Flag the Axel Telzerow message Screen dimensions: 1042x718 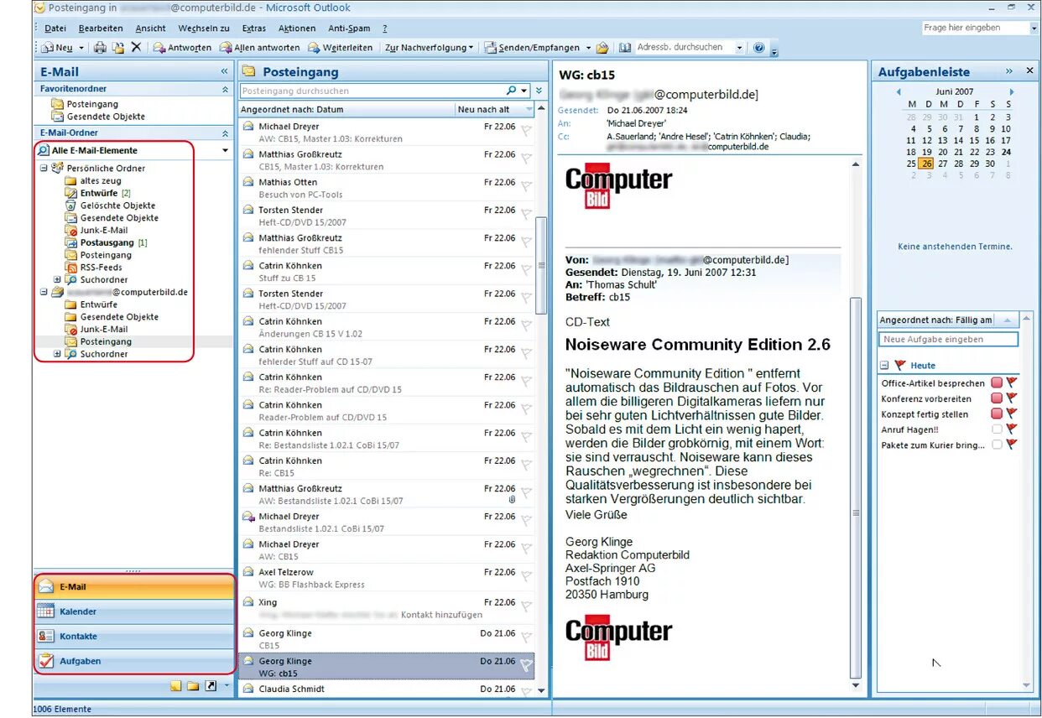(526, 575)
